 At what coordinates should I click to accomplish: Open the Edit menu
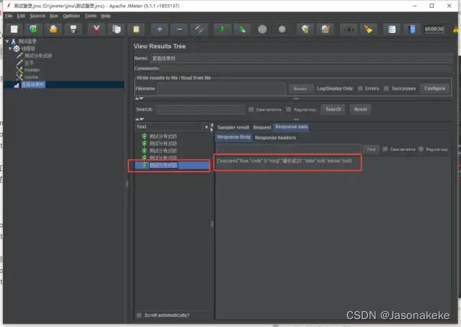tap(21, 16)
